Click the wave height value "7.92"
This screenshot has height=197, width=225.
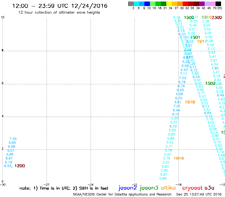coord(215,68)
